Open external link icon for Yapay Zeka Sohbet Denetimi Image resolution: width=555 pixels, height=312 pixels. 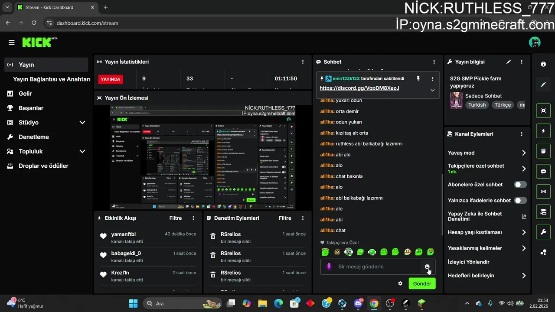tap(524, 217)
